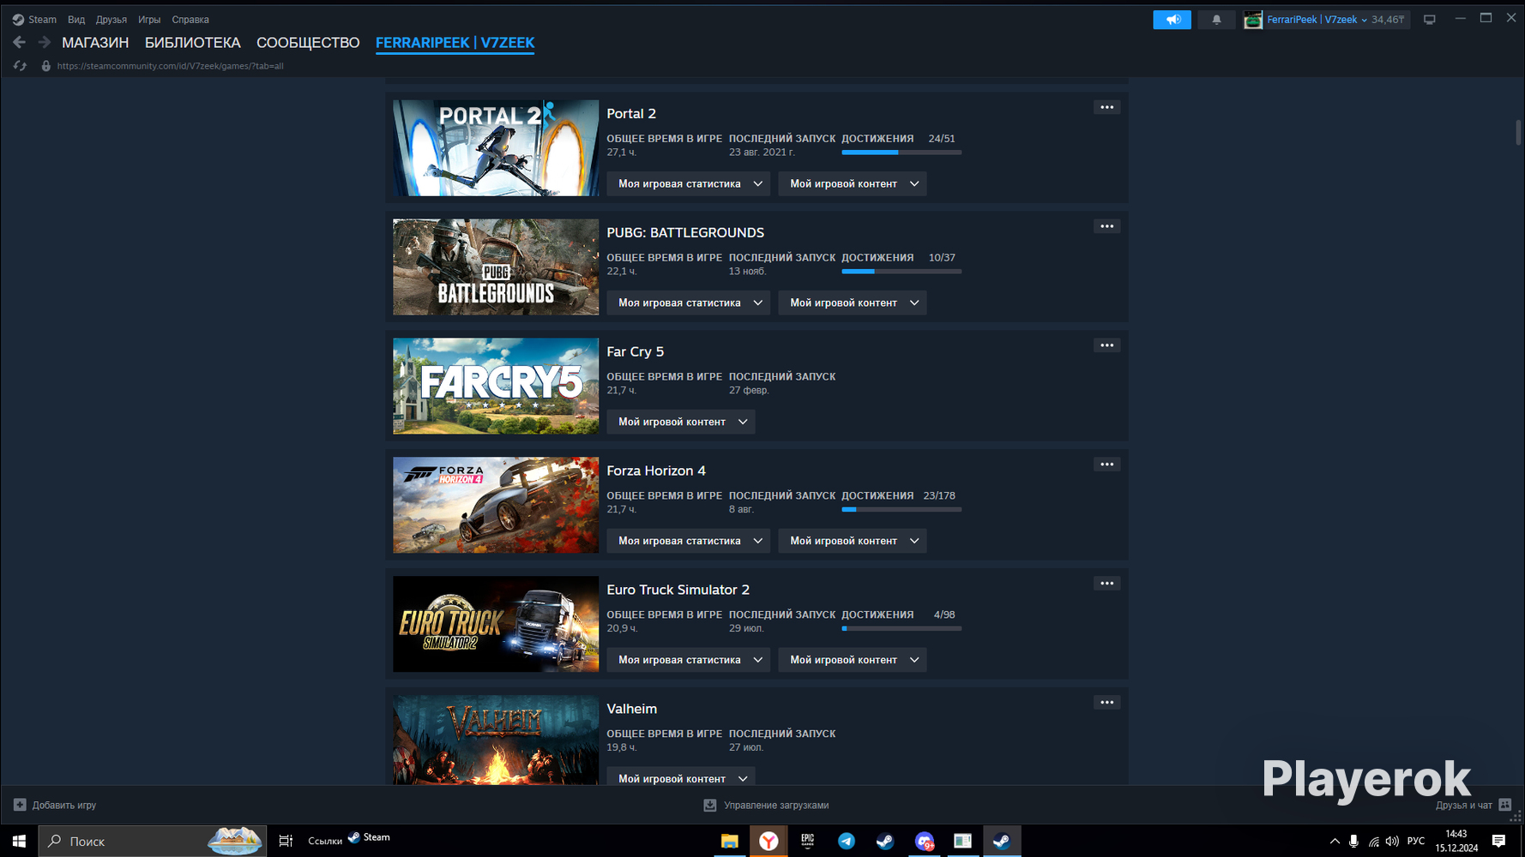Click the Forza Horizon 4 cover thumbnail

tap(496, 505)
